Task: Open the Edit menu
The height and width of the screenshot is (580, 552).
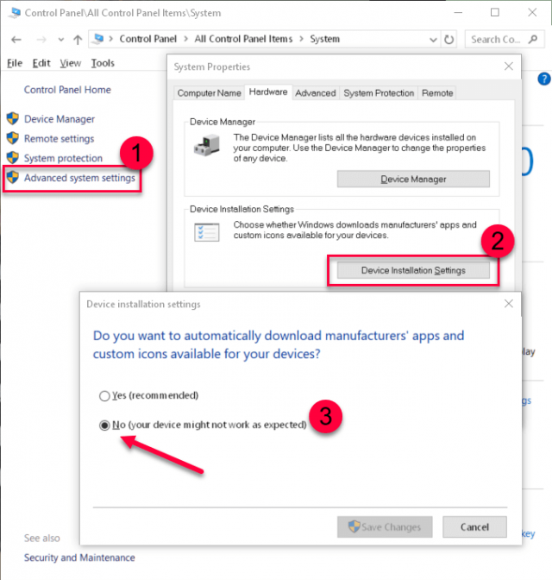Action: (41, 63)
